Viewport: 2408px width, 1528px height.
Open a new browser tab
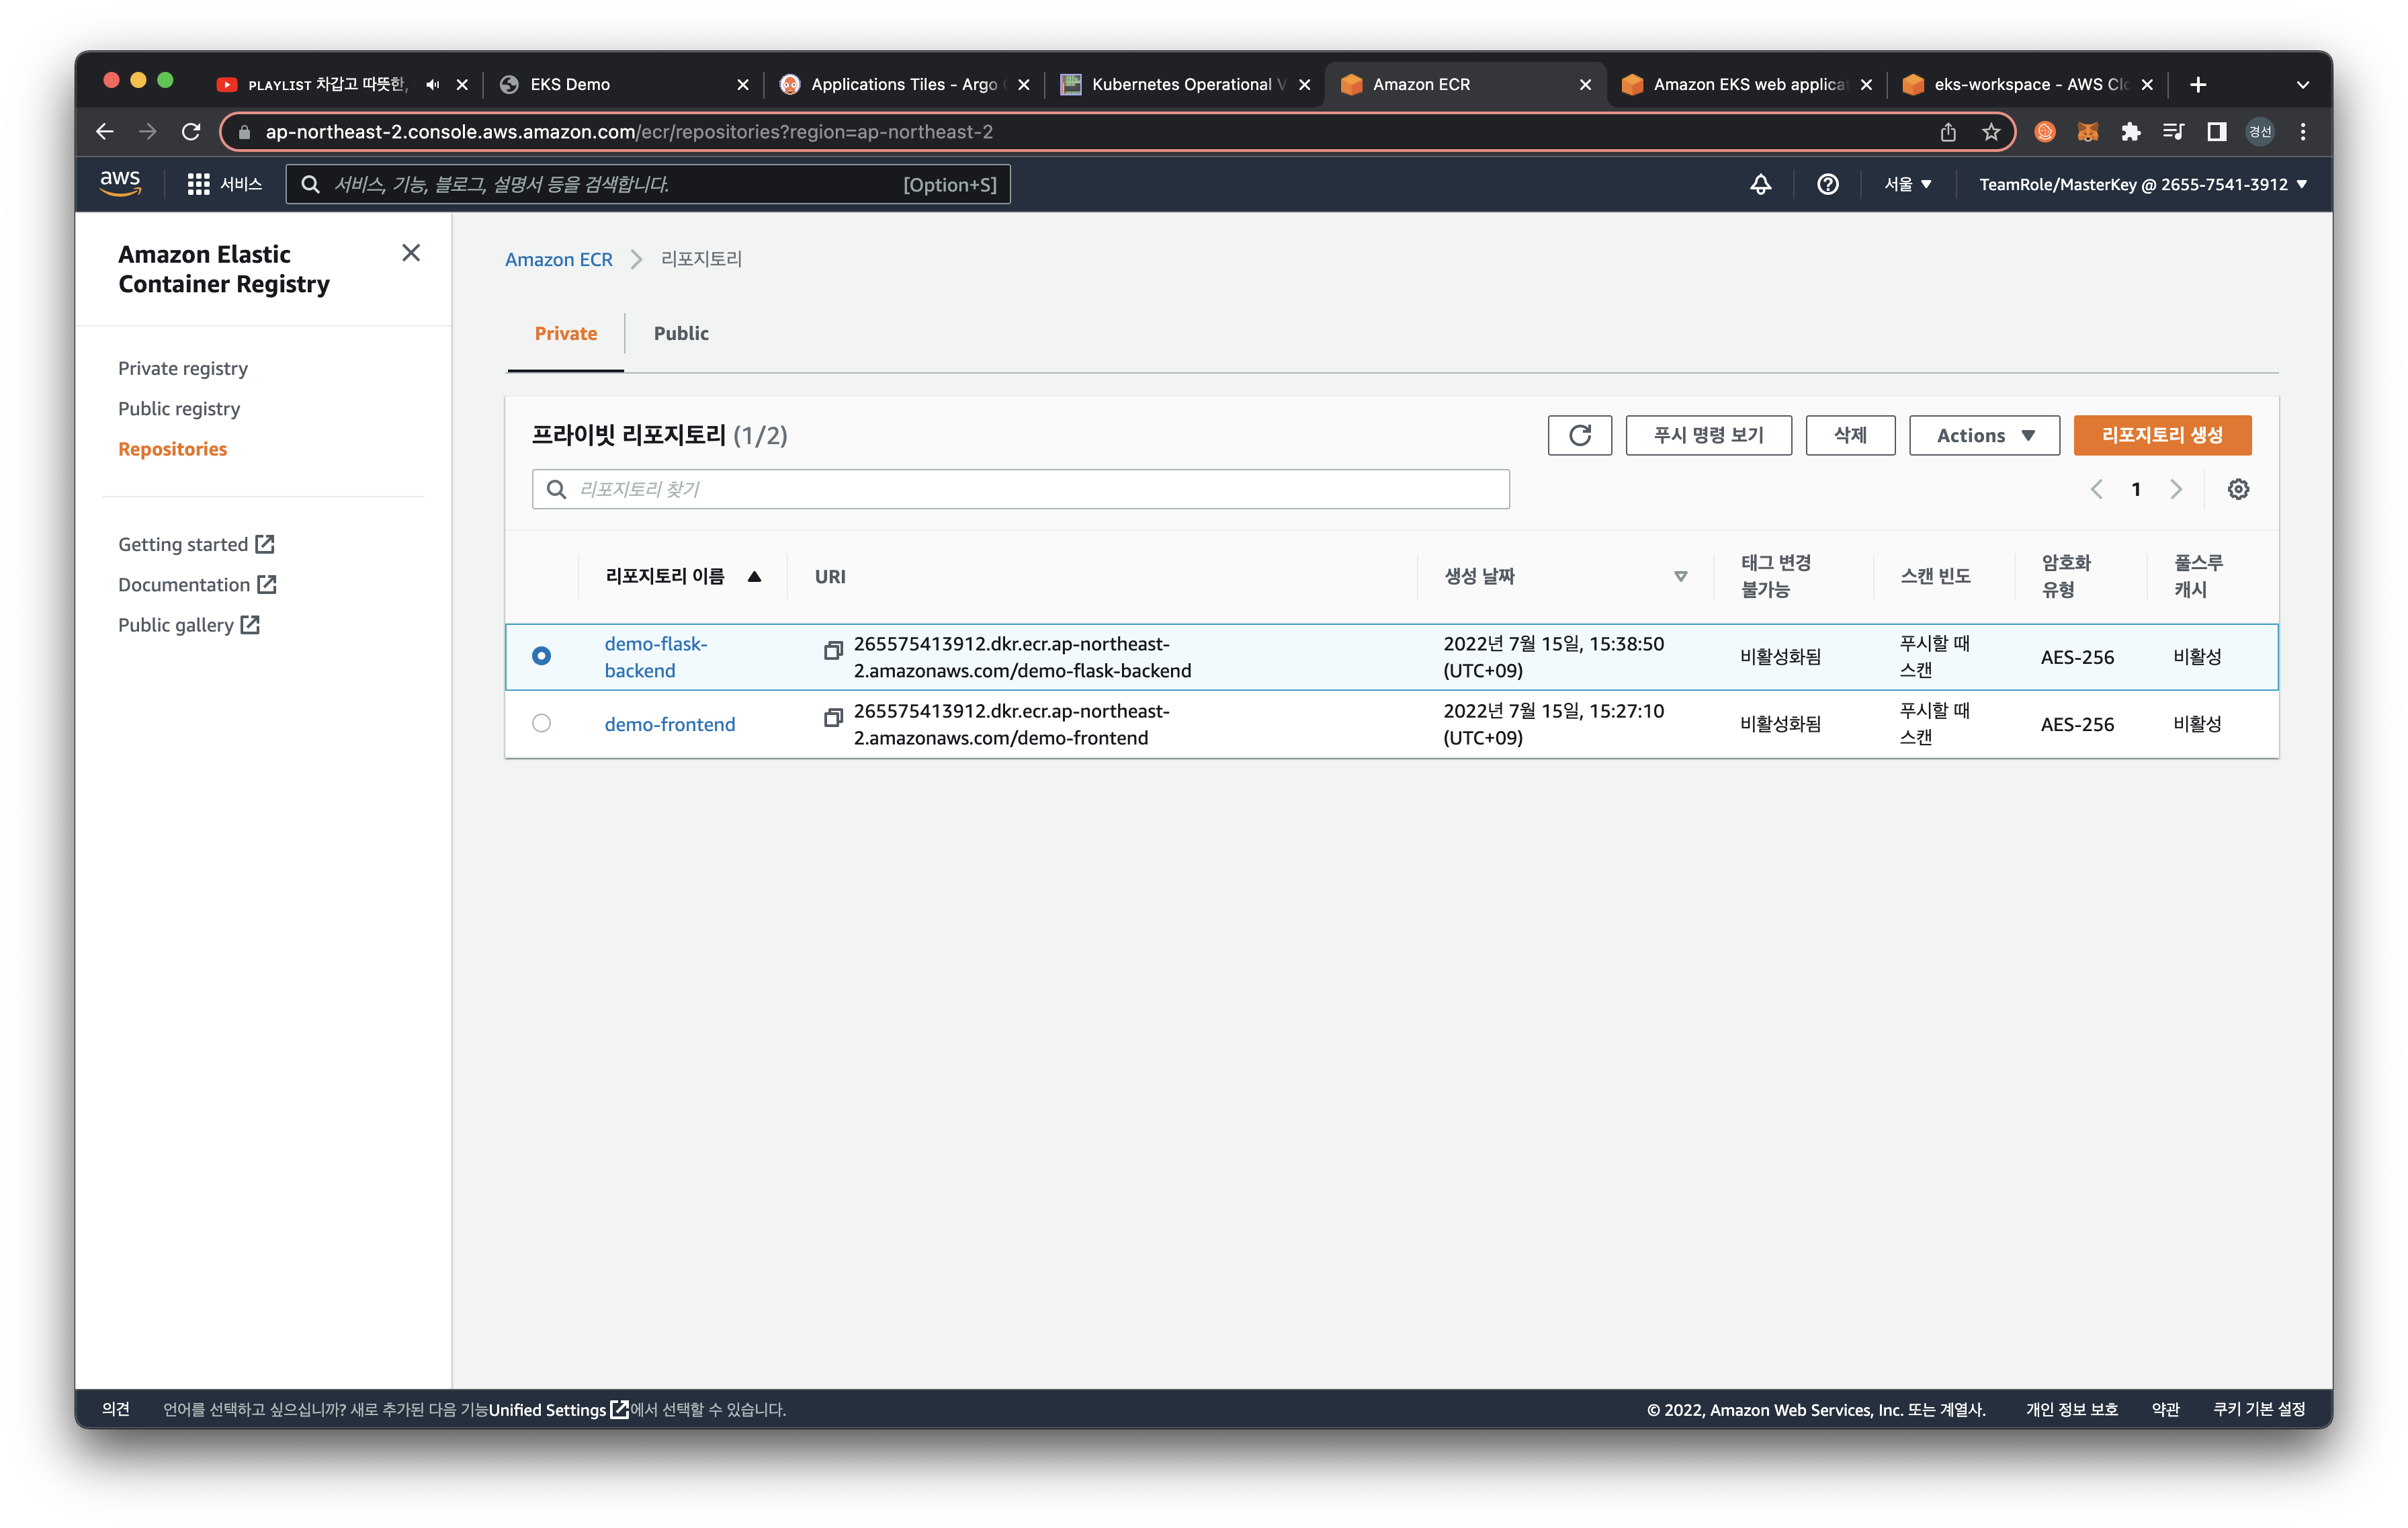(x=2198, y=85)
